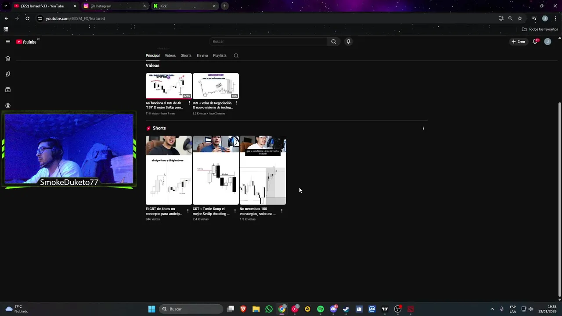Bookmark this page with the star
Screen dimensions: 562x316
tap(520, 18)
